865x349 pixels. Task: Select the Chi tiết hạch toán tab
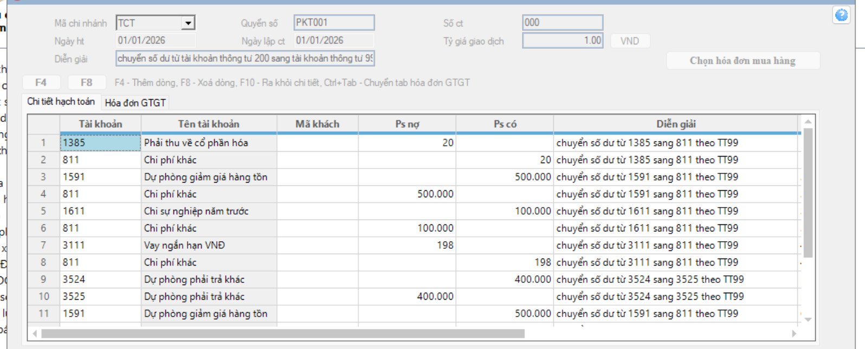(61, 102)
